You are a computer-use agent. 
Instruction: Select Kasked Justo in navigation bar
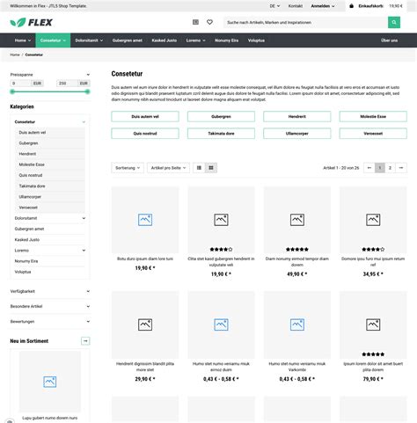coord(165,40)
